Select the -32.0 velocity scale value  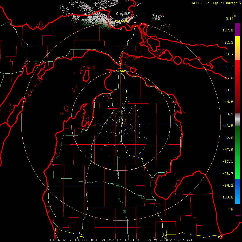click(x=228, y=138)
